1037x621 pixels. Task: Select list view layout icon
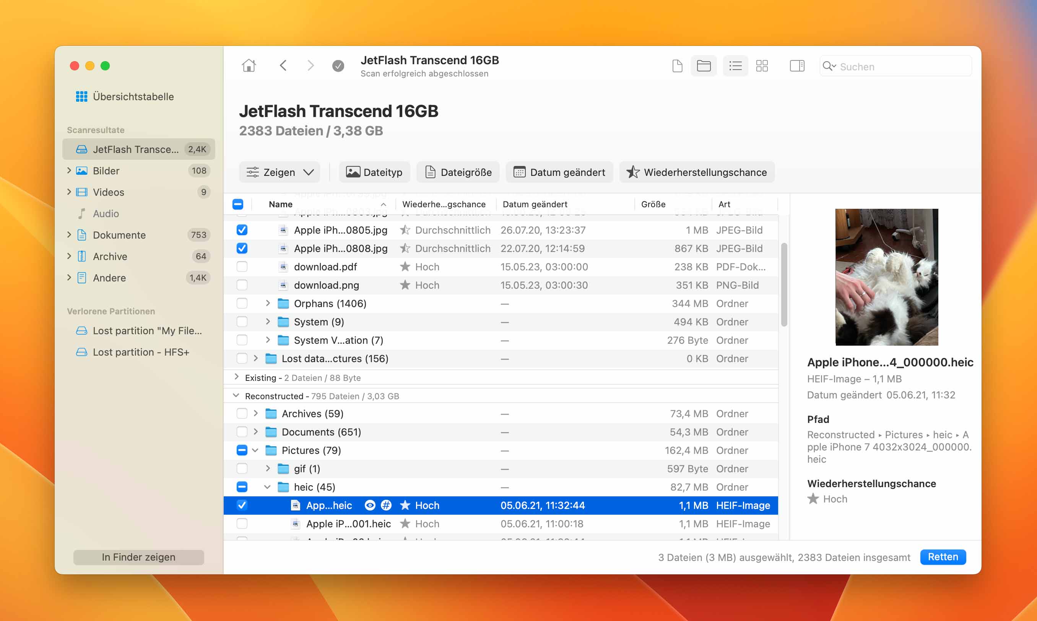735,66
